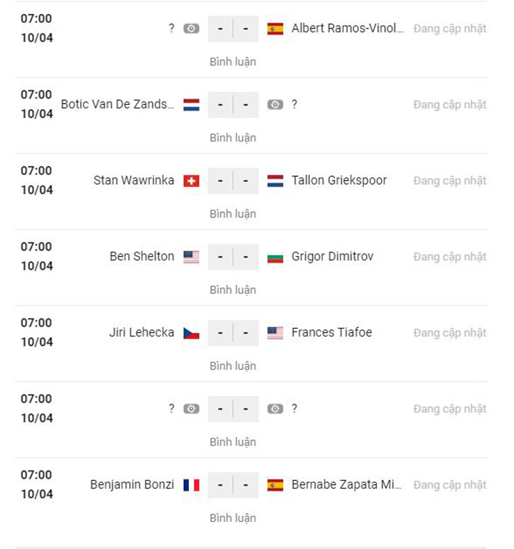The height and width of the screenshot is (549, 514).
Task: Click Đang cập nhật status for Wawrinka match
Action: 449,181
